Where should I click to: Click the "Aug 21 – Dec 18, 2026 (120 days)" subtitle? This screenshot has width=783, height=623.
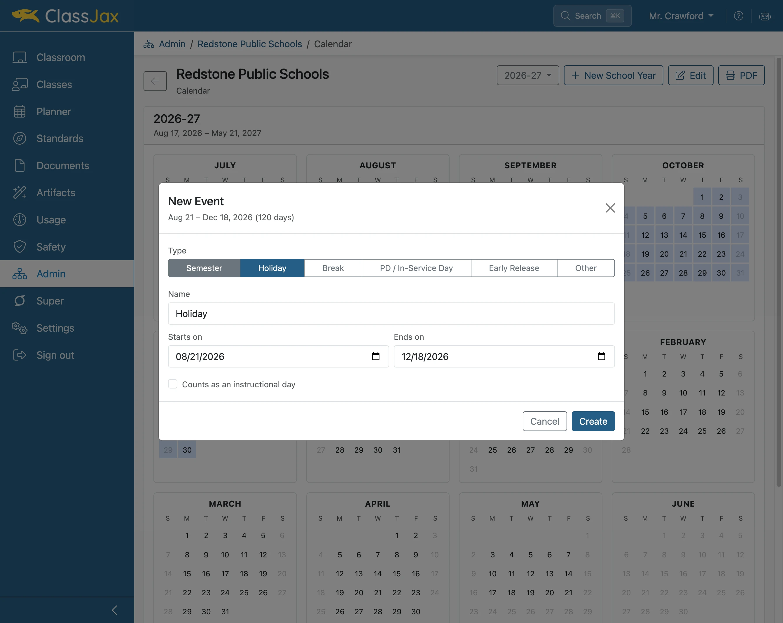click(231, 218)
